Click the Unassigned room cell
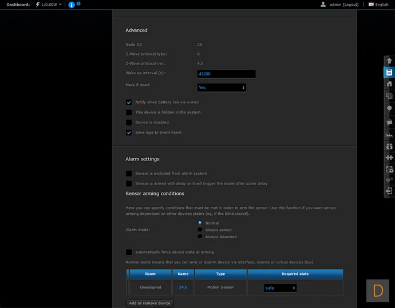This screenshot has width=395, height=308. coord(151,287)
